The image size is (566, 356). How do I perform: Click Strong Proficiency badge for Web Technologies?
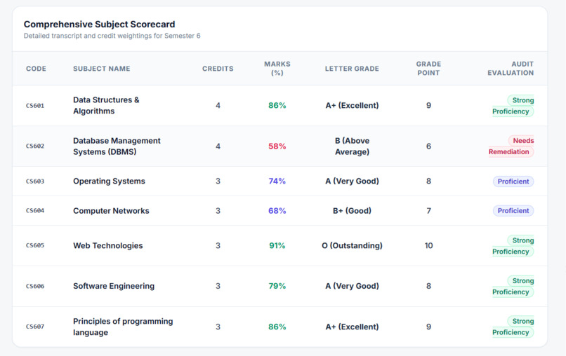(x=513, y=246)
